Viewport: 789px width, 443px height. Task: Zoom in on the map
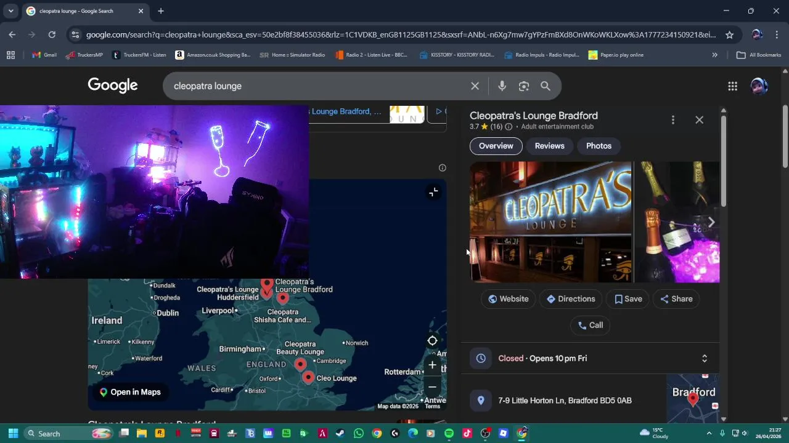tap(433, 365)
